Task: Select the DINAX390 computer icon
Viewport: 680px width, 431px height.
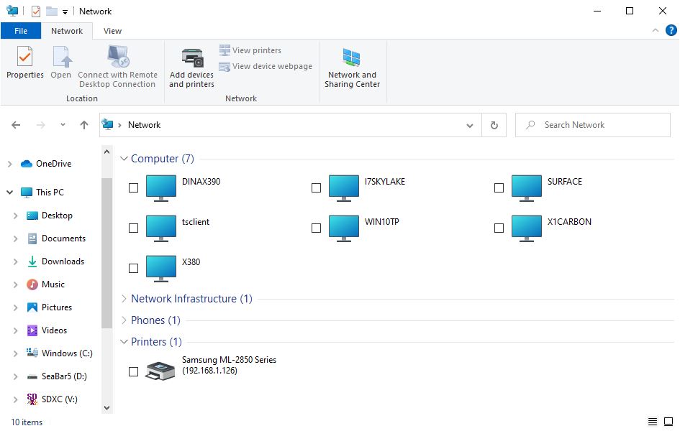Action: (x=161, y=187)
